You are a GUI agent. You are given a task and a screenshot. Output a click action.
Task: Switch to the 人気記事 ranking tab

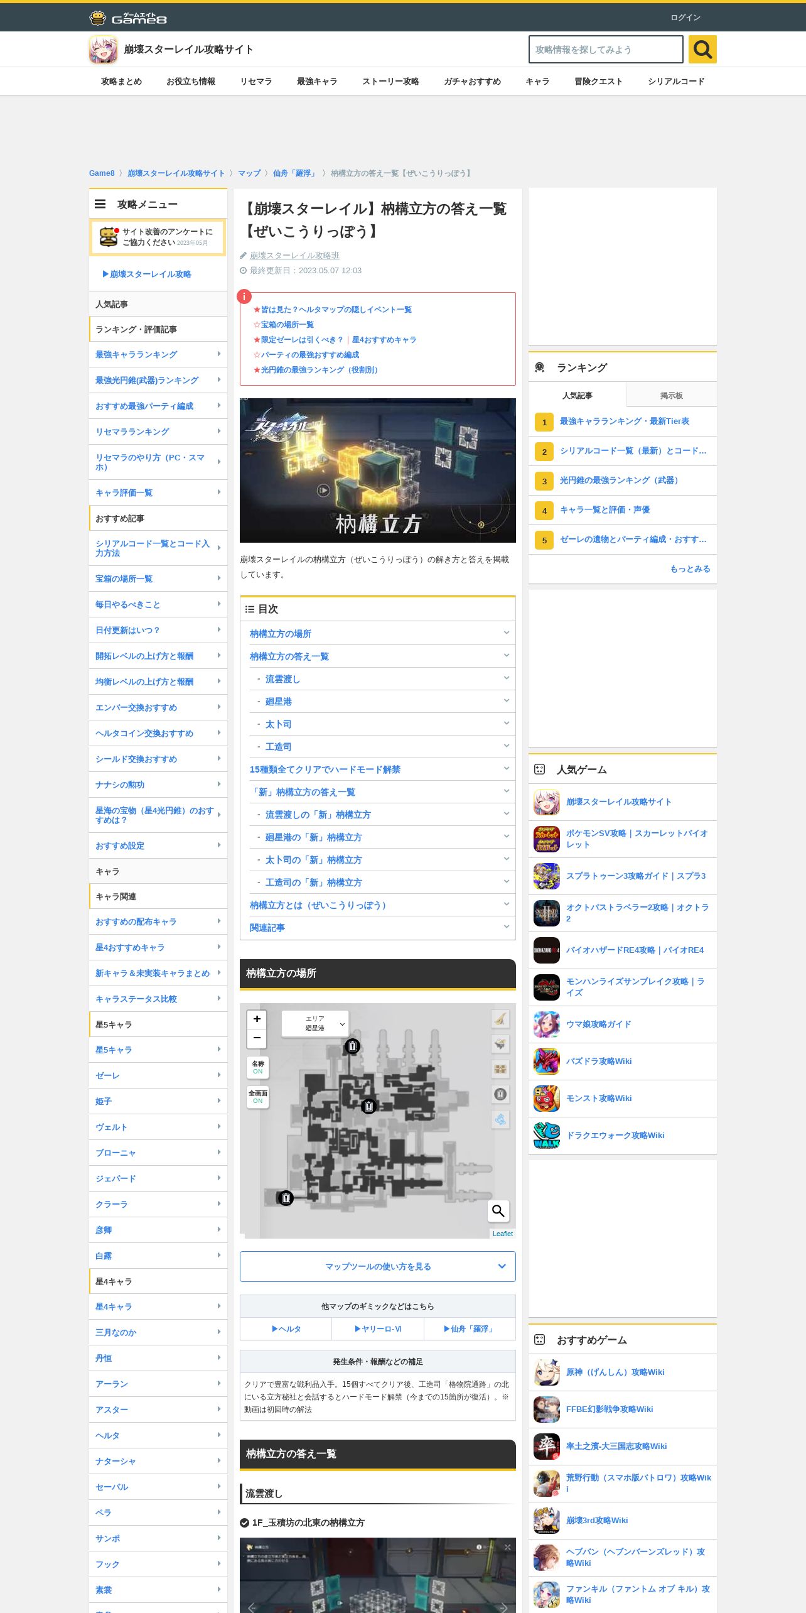click(x=578, y=395)
